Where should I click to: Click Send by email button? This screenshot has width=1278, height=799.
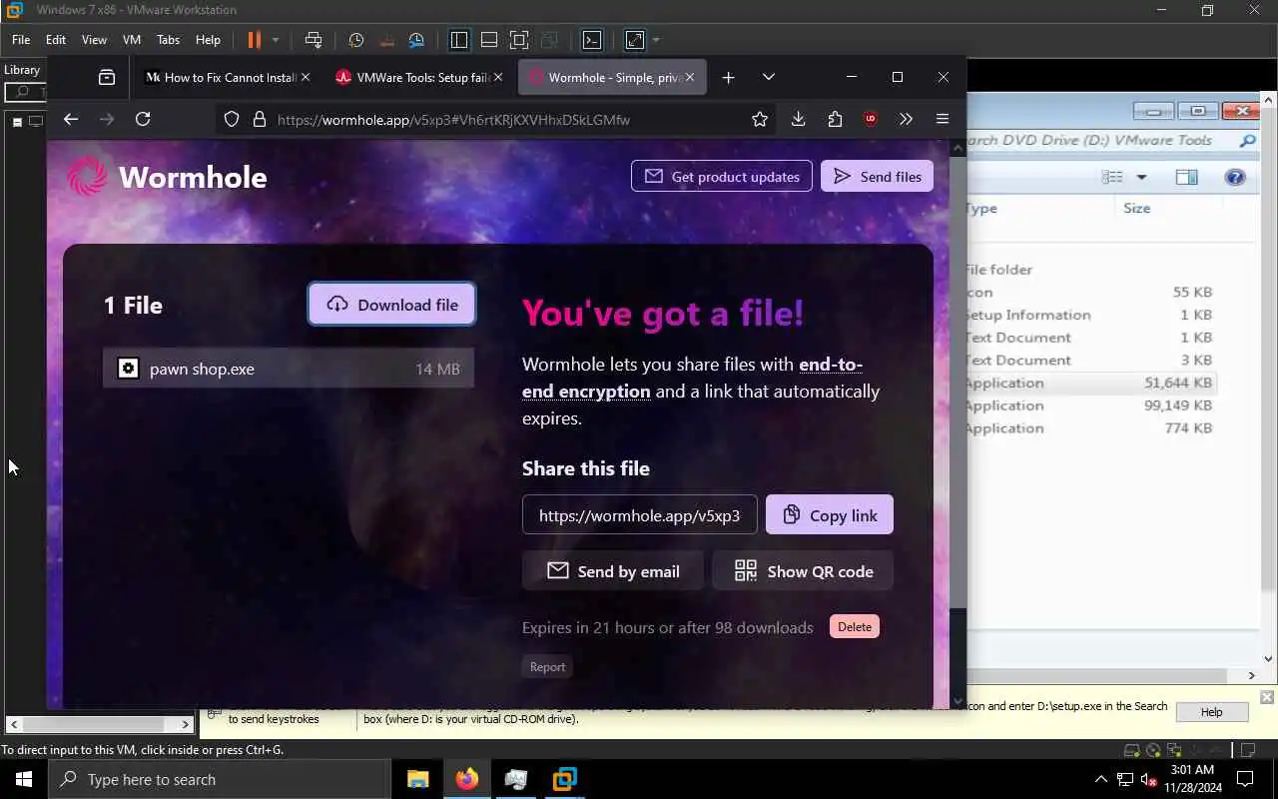613,571
